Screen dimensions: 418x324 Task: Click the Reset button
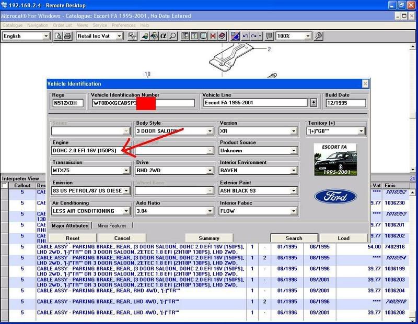click(x=73, y=238)
